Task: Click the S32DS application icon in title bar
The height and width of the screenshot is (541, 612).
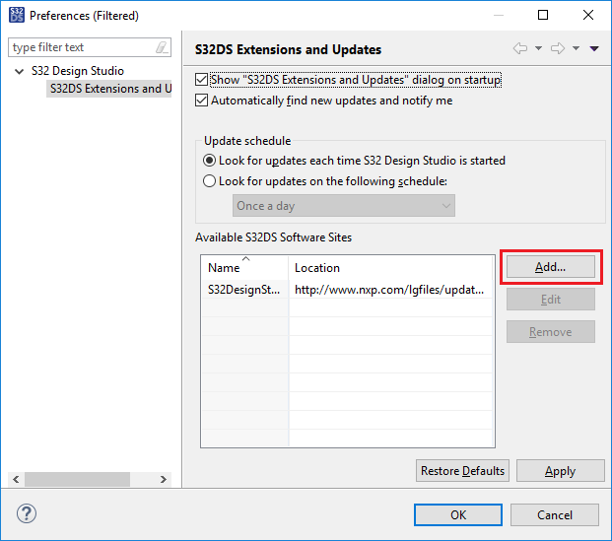Action: [17, 15]
